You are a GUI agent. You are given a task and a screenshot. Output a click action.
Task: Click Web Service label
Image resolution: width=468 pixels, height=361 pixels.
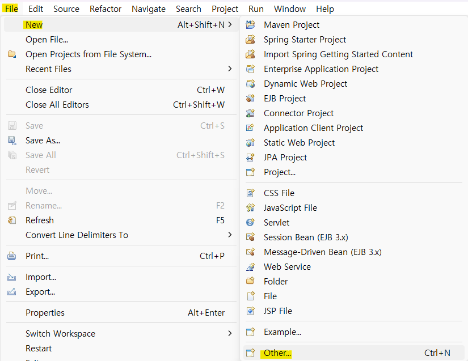(287, 267)
